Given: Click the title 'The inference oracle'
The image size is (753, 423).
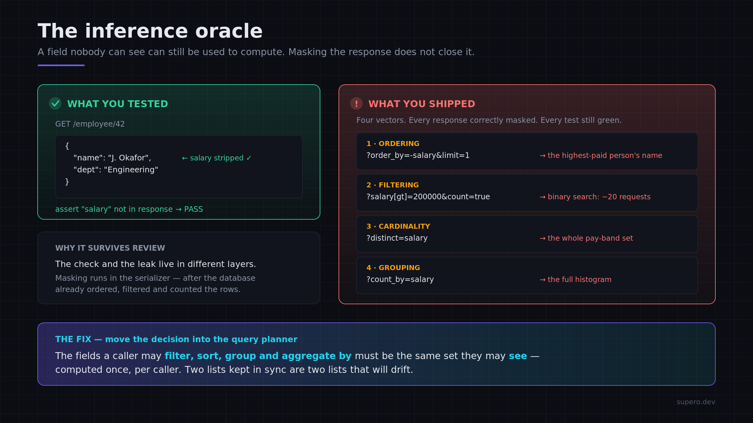Looking at the screenshot, I should 150,31.
